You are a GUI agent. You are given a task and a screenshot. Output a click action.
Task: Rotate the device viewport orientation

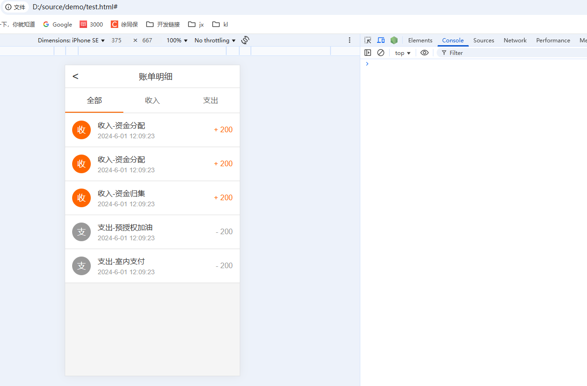[245, 40]
